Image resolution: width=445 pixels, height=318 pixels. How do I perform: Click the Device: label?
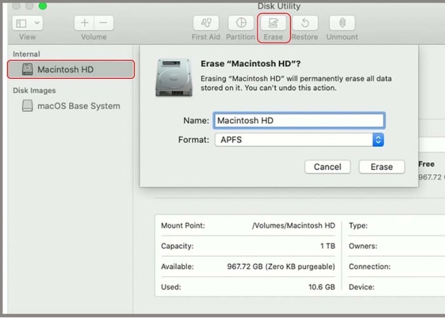tap(362, 287)
